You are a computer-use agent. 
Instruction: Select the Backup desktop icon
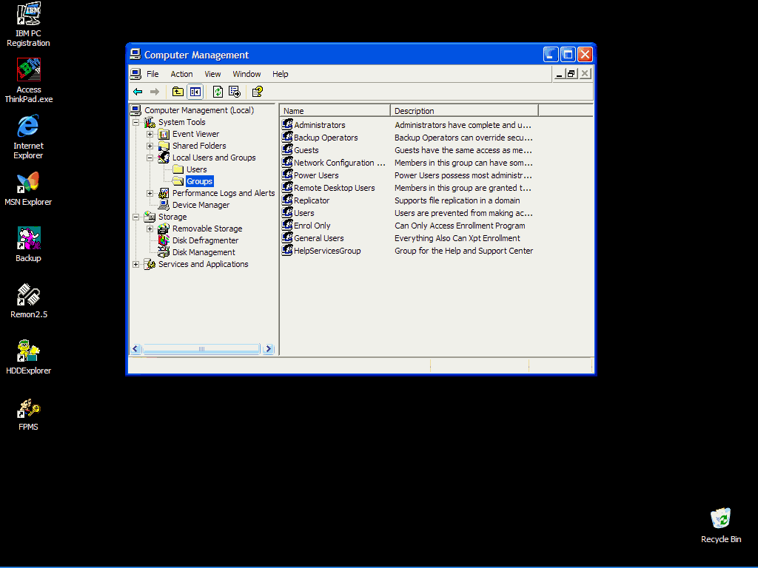29,244
